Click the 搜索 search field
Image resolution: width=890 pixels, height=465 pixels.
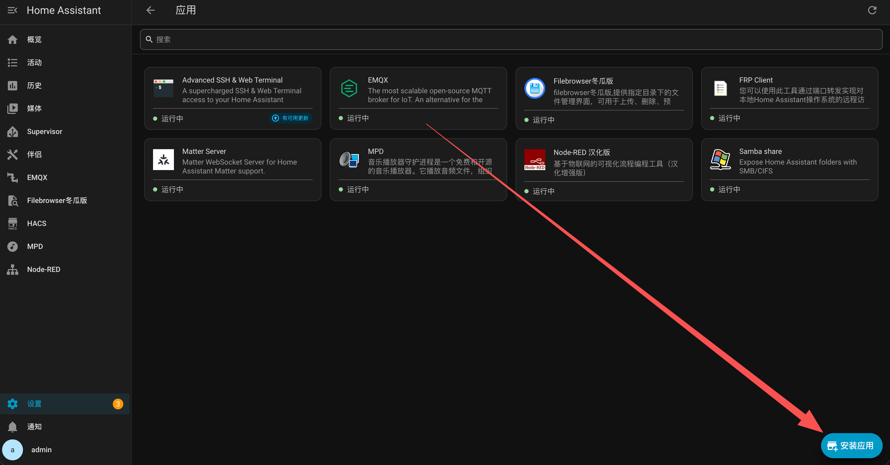coord(511,39)
